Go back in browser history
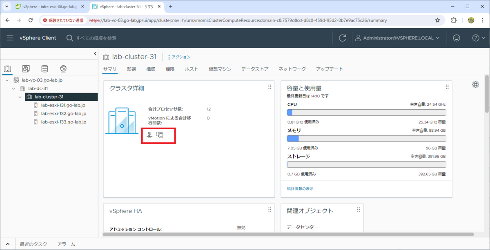490x250 pixels. tap(7, 20)
